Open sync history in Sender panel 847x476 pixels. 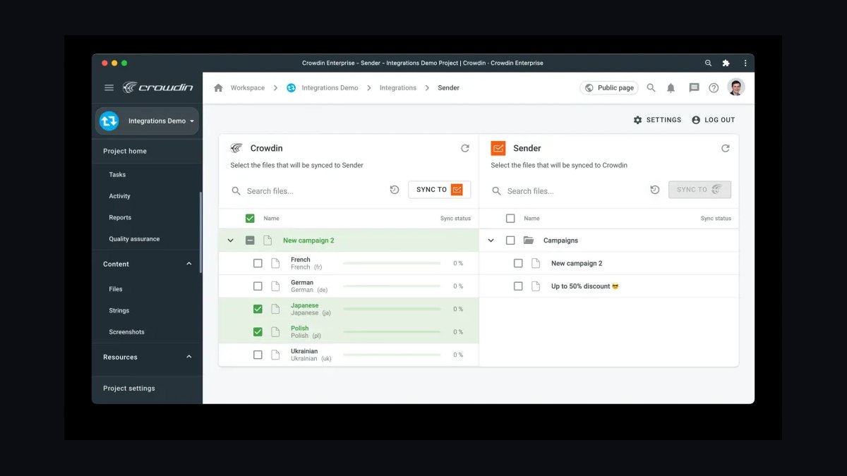[x=655, y=190]
